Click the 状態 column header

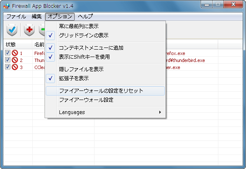click(x=18, y=45)
